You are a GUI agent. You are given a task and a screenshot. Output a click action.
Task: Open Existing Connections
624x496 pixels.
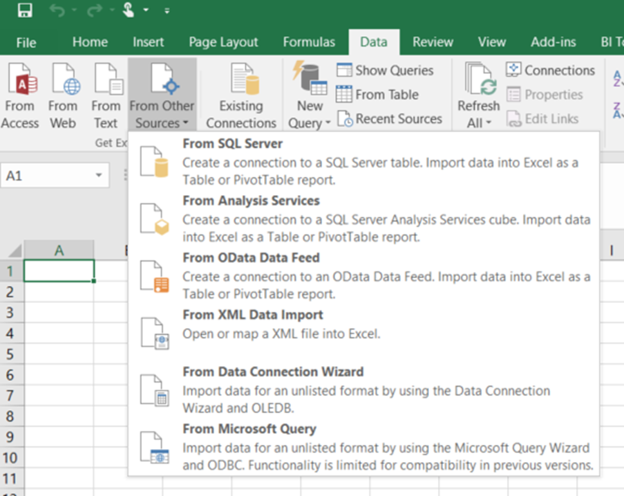coord(241,95)
